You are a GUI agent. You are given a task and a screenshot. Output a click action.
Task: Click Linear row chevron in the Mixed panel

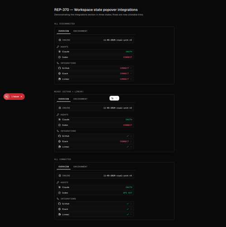[x=131, y=147]
